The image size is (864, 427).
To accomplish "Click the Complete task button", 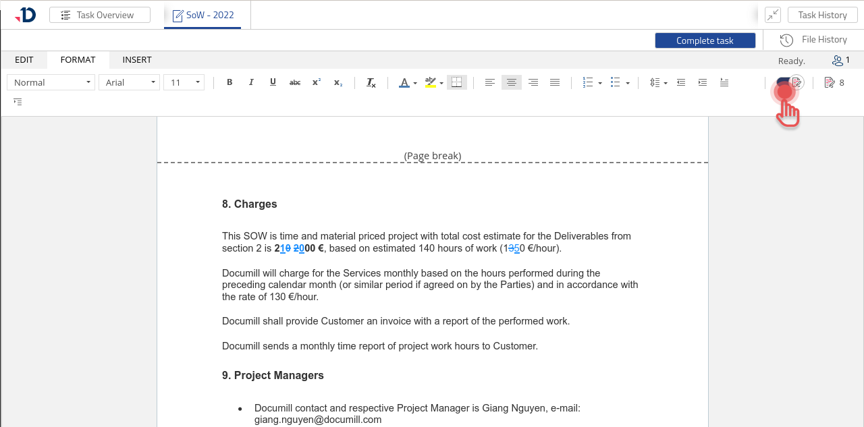I will 705,40.
